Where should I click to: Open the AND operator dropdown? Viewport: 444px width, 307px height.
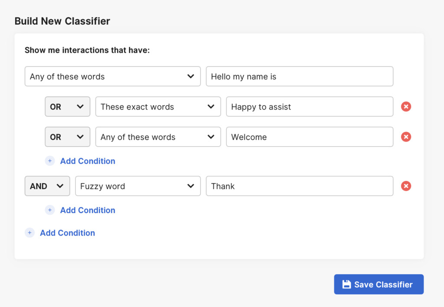tap(47, 186)
